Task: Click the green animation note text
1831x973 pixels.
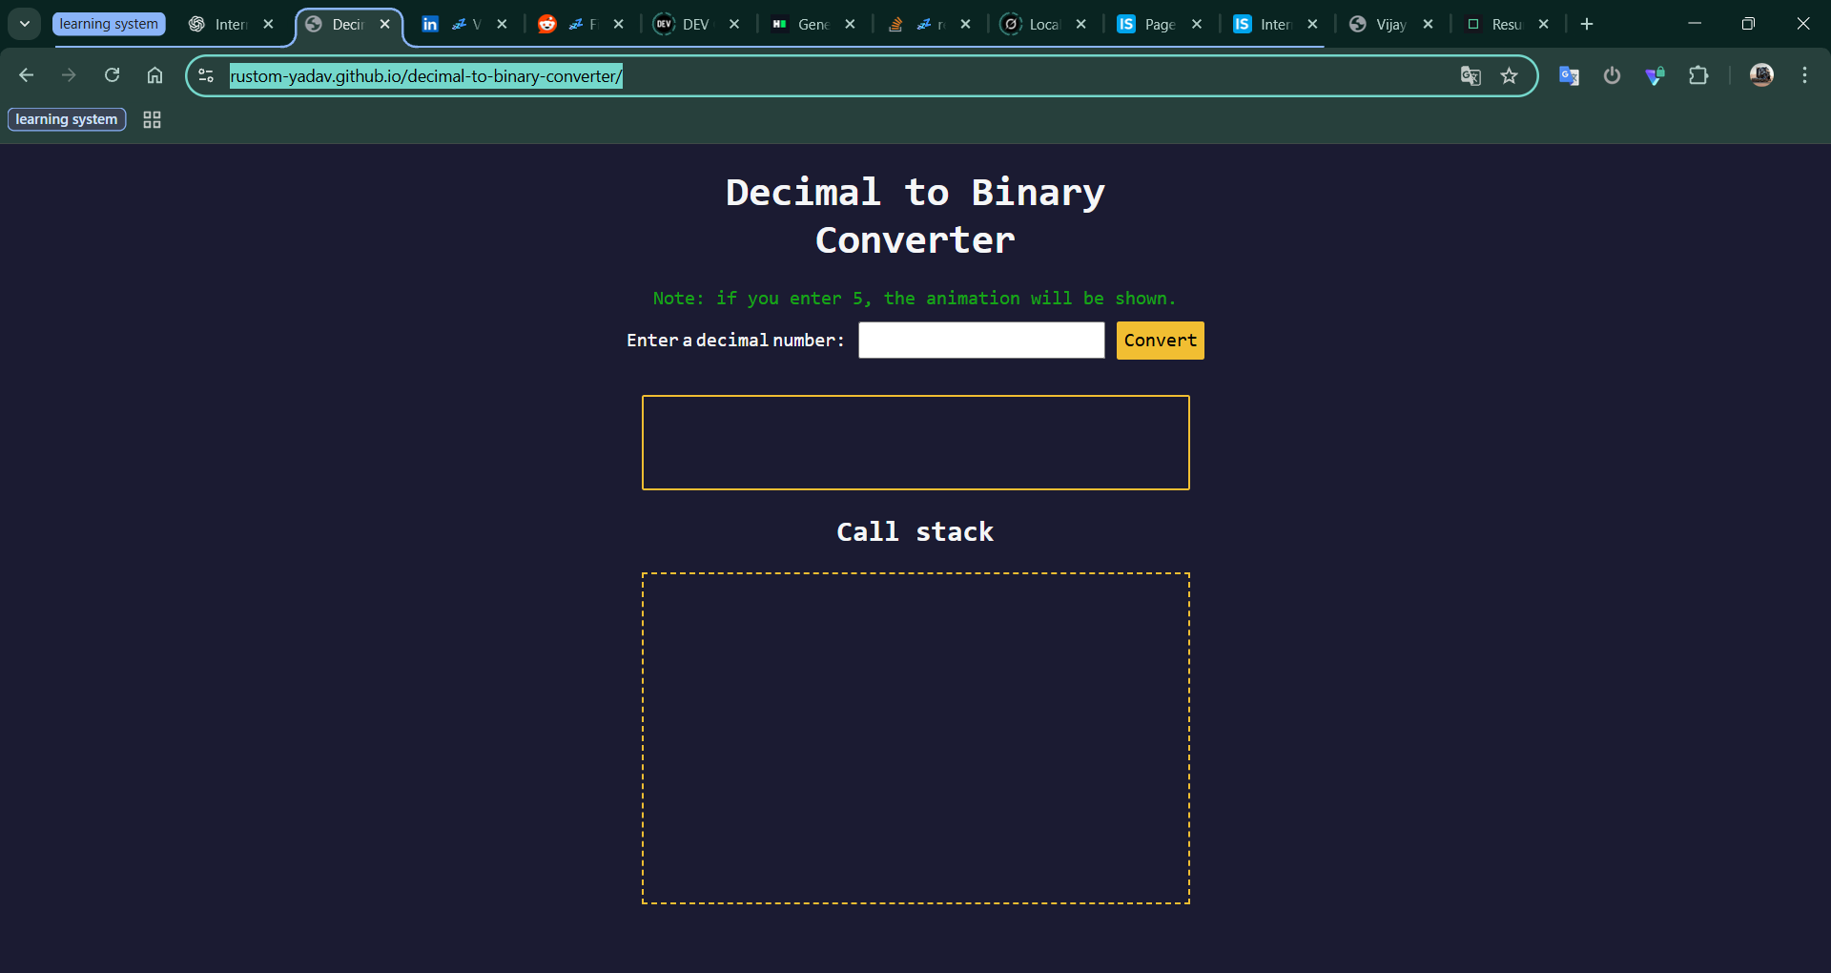Action: [x=915, y=299]
